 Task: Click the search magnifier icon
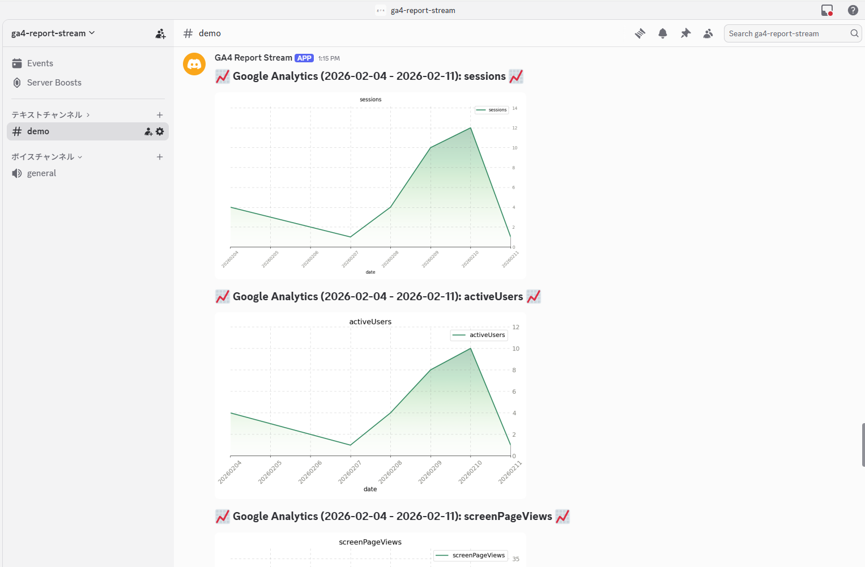[854, 33]
